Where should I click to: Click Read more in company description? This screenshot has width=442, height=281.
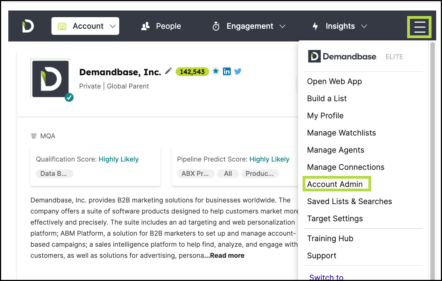click(227, 256)
